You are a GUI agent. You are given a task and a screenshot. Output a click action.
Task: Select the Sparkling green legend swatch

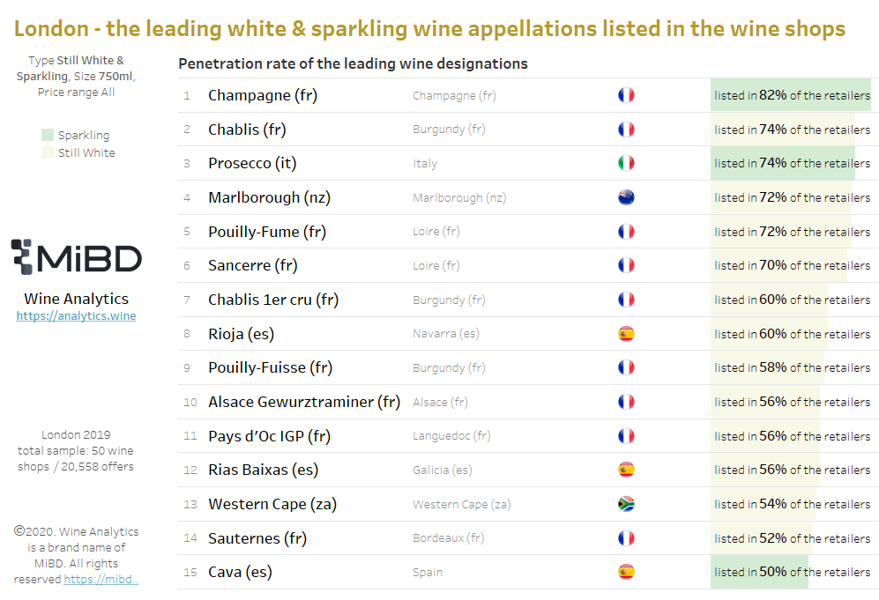tap(48, 135)
